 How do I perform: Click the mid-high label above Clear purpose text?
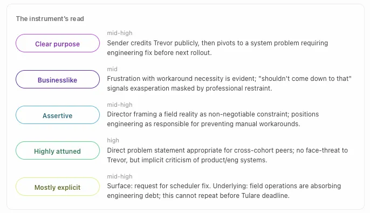[x=120, y=33]
